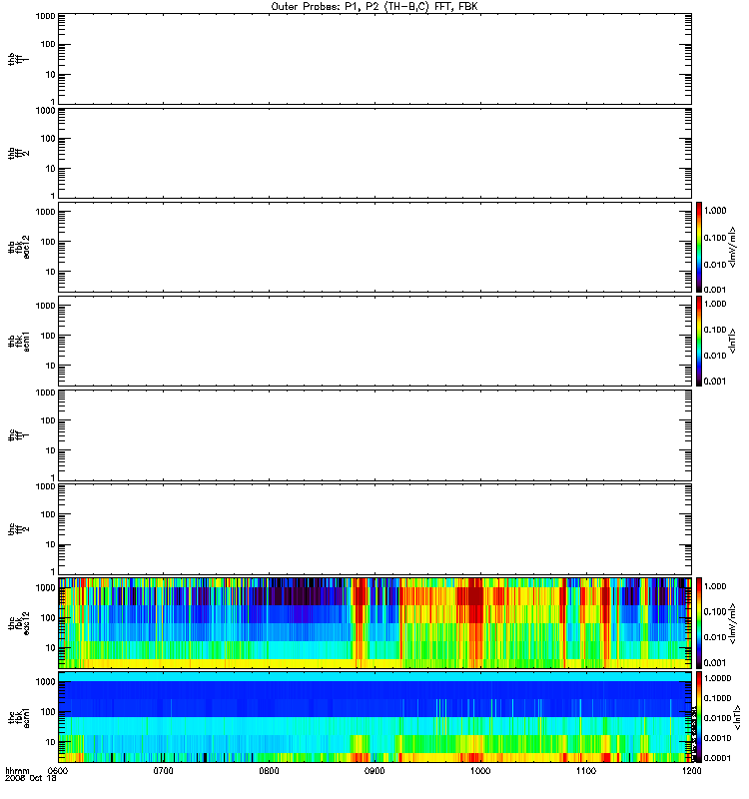749x799 pixels.
Task: Click the thb fbk edc12 mV/m color bar
Action: [699, 247]
